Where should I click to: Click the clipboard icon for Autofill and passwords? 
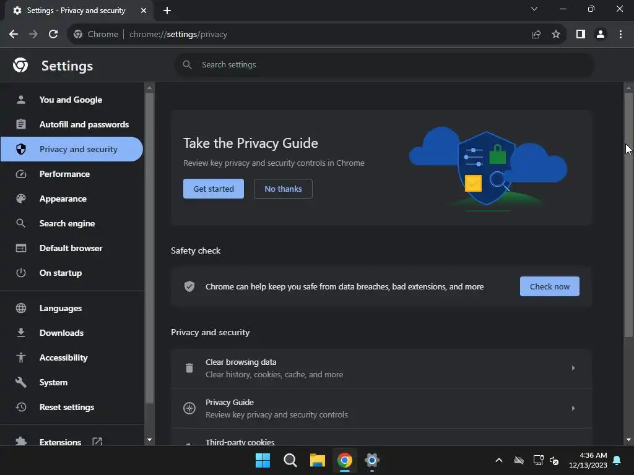pos(21,124)
